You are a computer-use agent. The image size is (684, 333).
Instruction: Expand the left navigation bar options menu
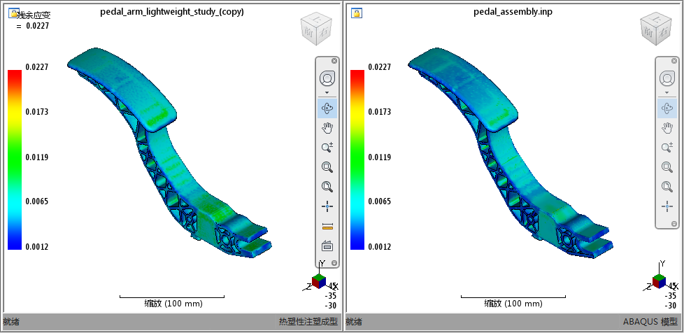point(334,263)
